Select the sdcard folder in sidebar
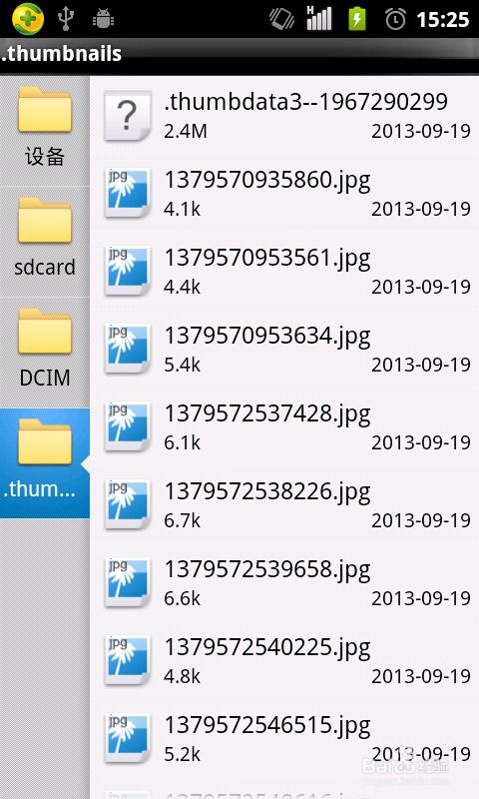The height and width of the screenshot is (799, 479). pos(45,242)
